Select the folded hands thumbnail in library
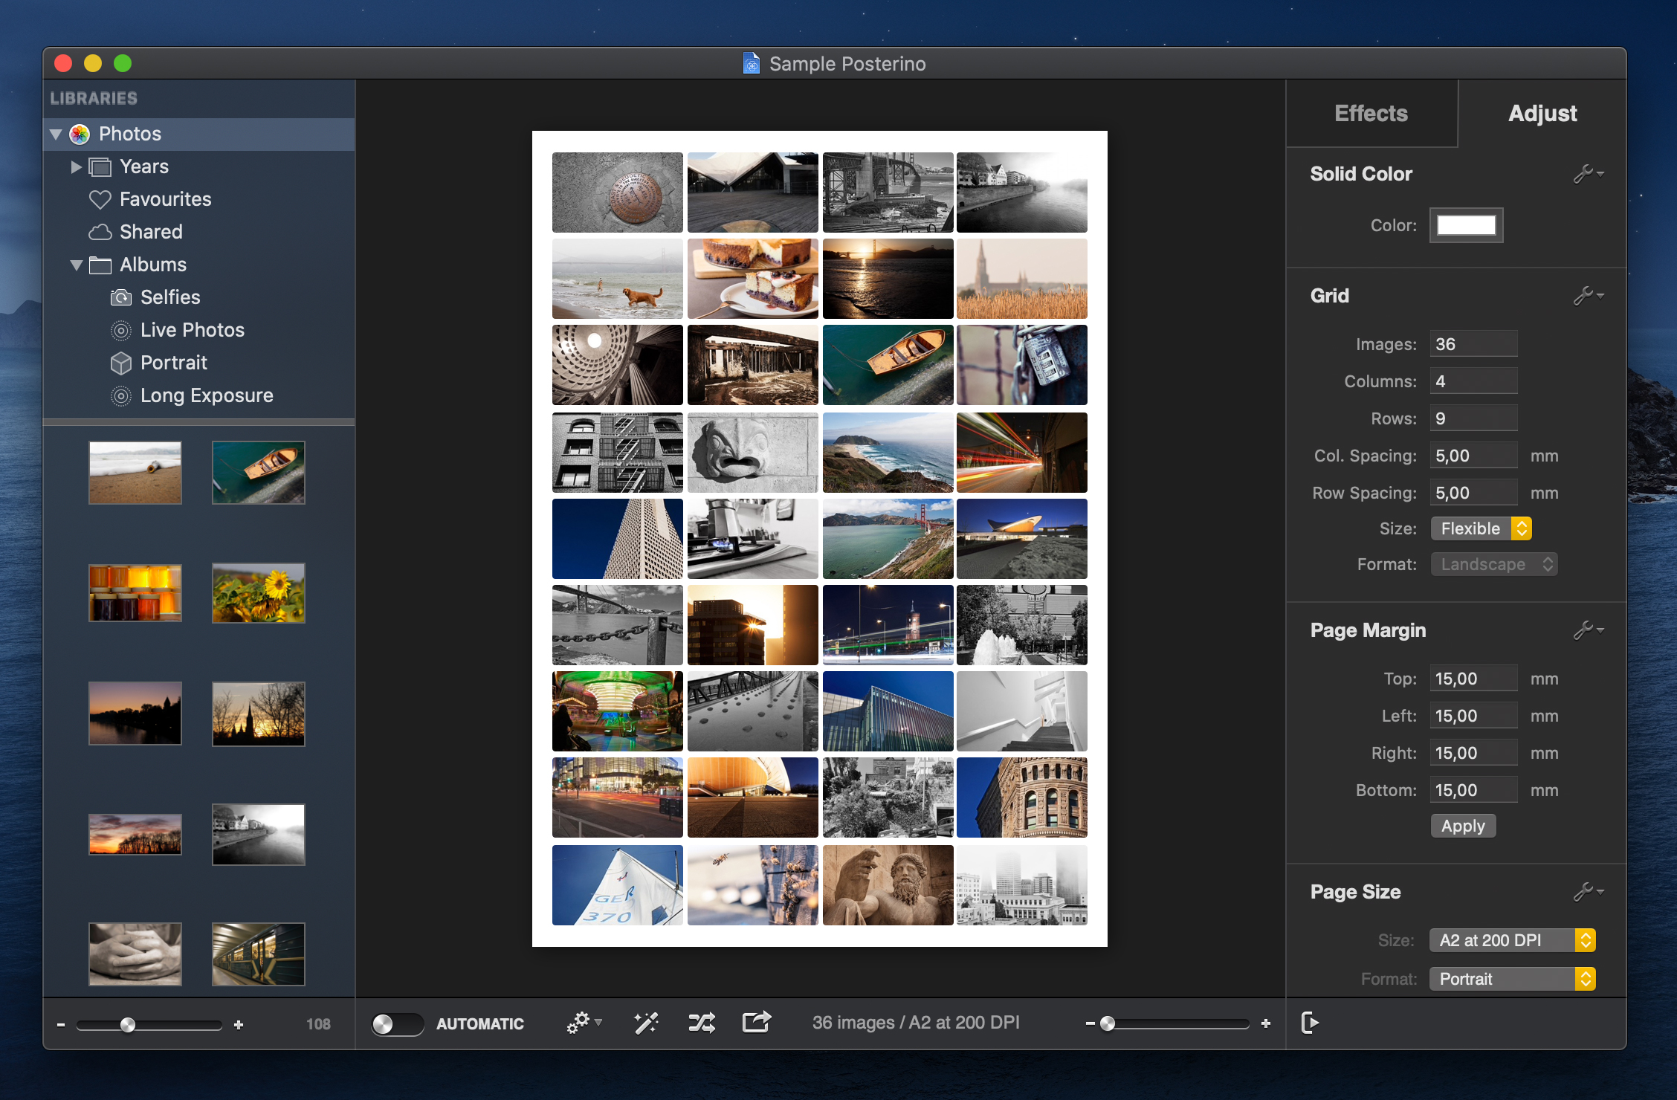The height and width of the screenshot is (1100, 1677). coord(135,954)
